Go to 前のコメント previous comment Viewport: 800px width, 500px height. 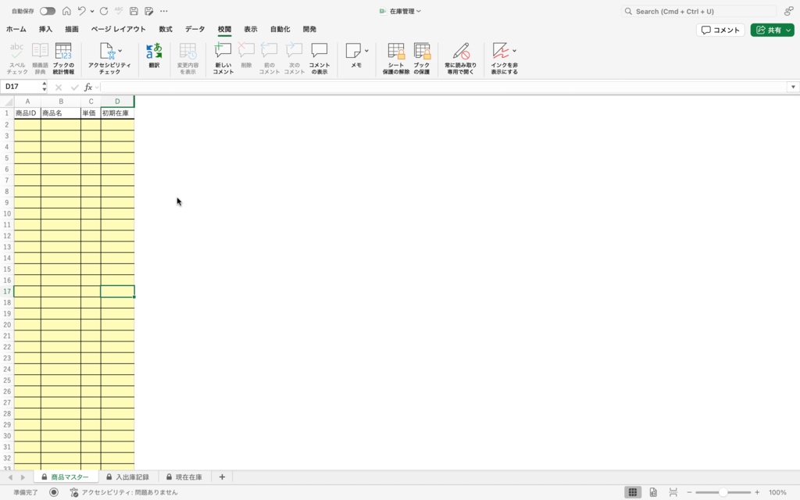click(x=269, y=58)
